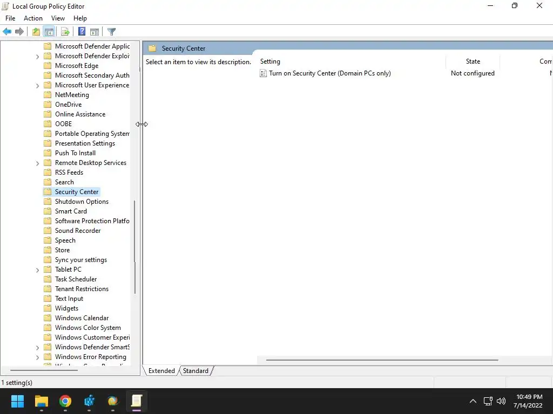553x414 pixels.
Task: Select the Push To Install tree folder
Action: [x=75, y=153]
